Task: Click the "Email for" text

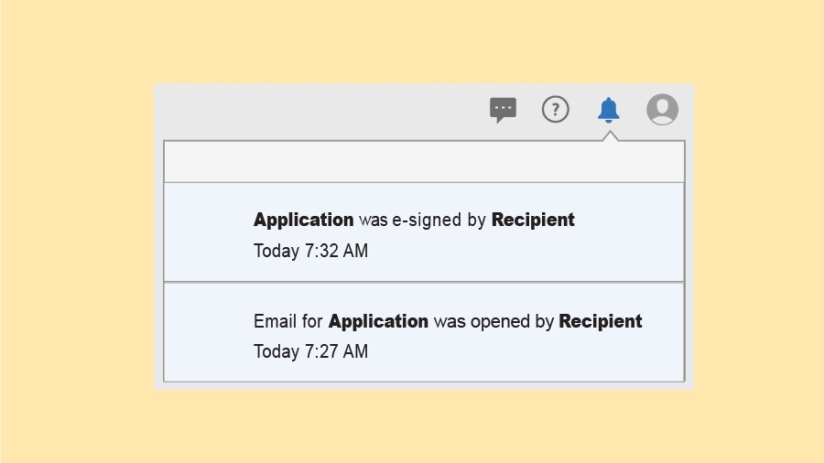Action: pos(288,321)
